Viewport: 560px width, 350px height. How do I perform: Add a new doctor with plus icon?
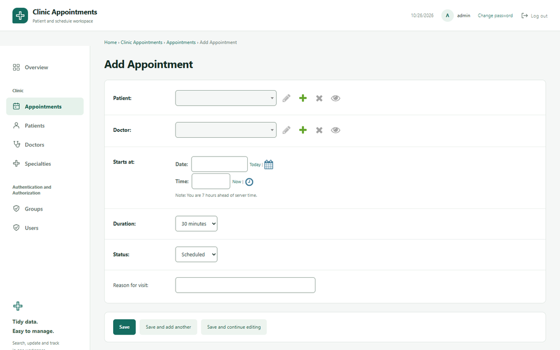click(303, 130)
